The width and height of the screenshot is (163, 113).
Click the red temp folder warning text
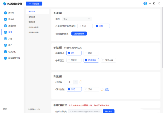coord(89,105)
